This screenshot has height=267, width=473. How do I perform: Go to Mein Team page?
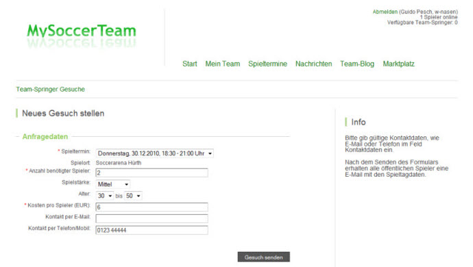(x=223, y=64)
